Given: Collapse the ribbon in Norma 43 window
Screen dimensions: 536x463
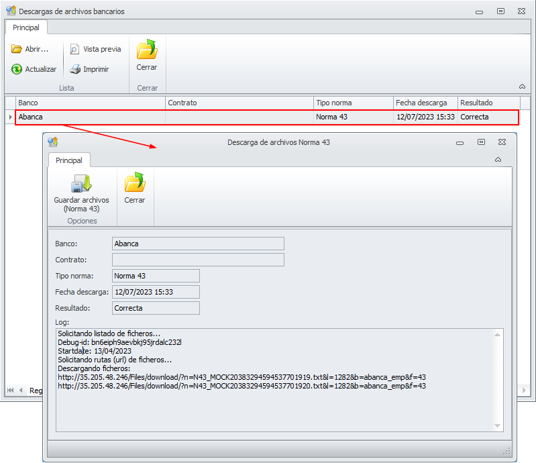Looking at the screenshot, I should [x=498, y=160].
